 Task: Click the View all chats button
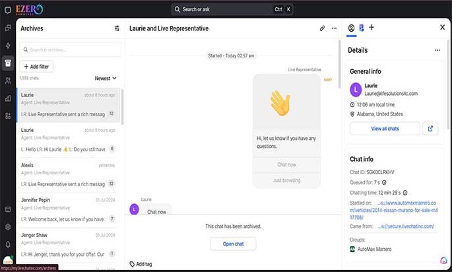click(x=385, y=129)
